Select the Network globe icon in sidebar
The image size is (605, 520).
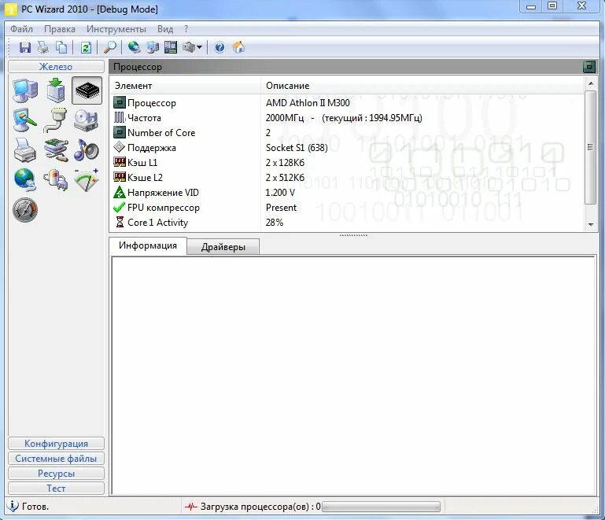(x=25, y=180)
